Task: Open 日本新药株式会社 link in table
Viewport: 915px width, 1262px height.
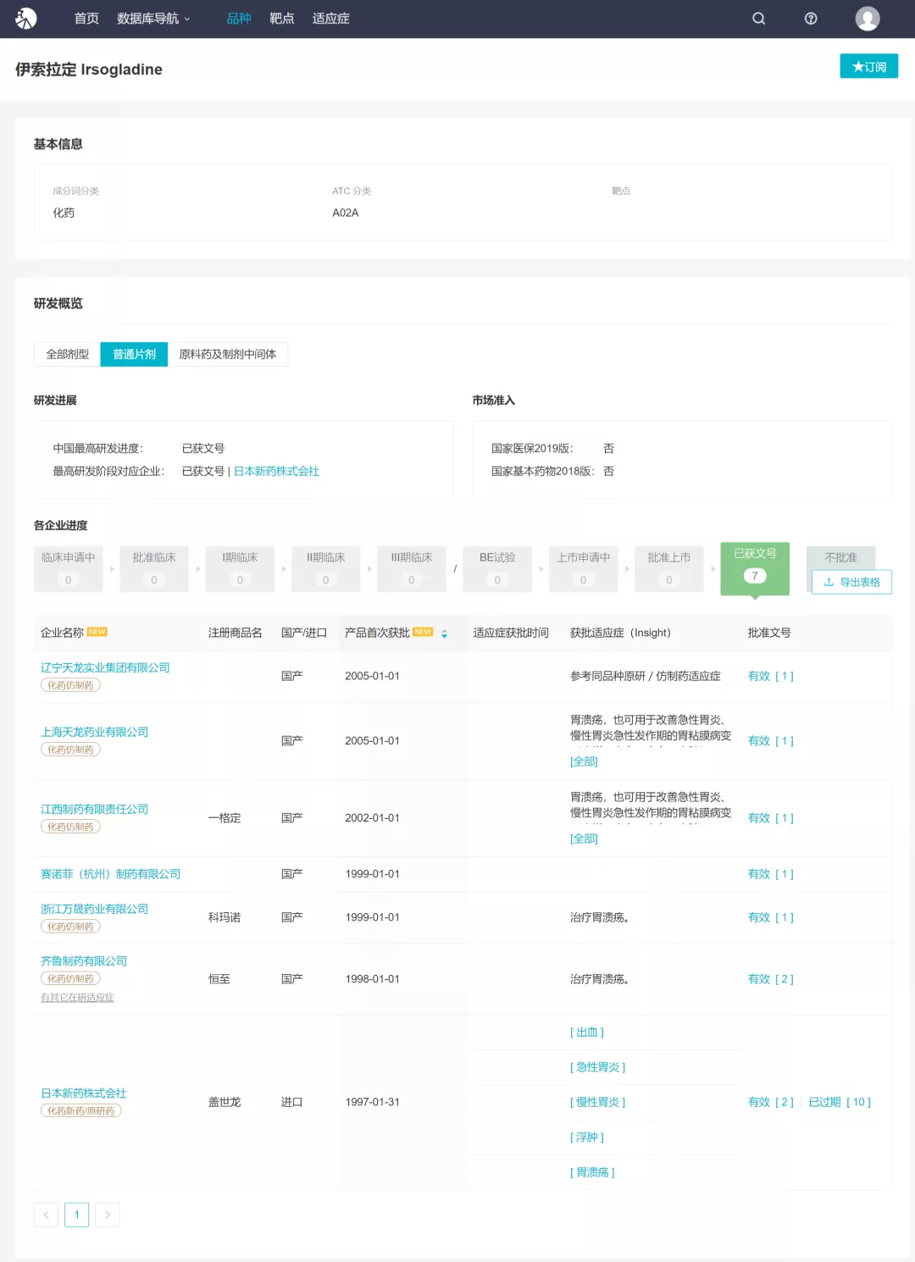Action: pyautogui.click(x=84, y=1093)
